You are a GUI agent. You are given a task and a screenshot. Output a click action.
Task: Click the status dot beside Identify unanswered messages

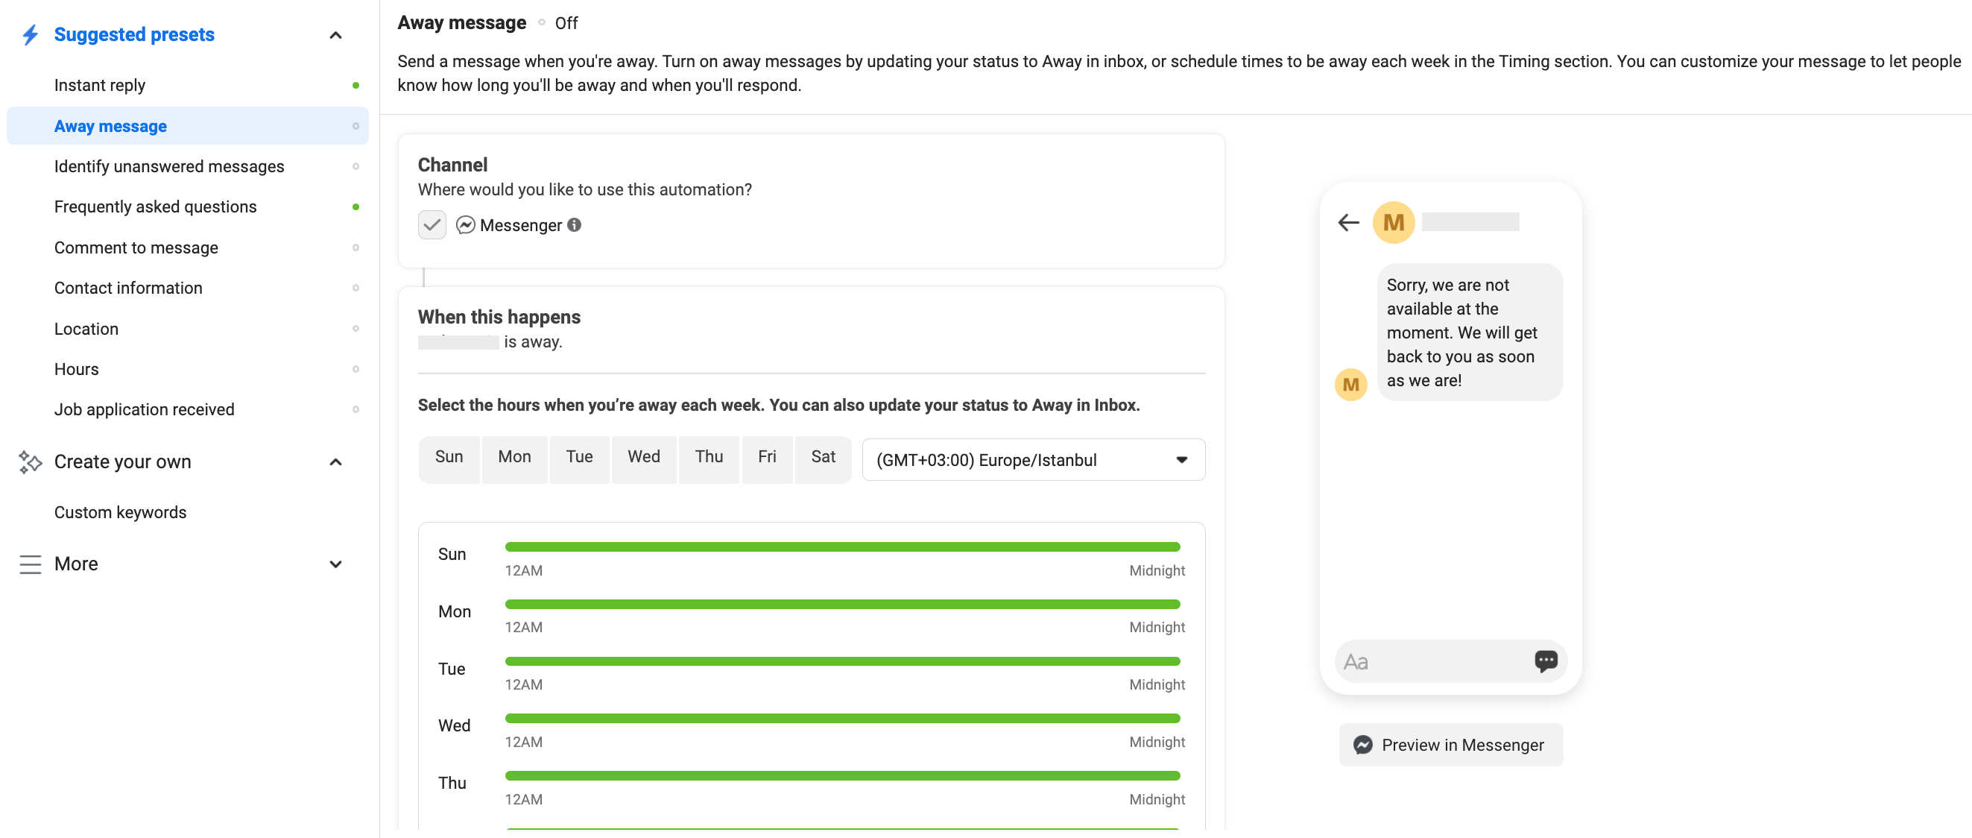coord(355,166)
